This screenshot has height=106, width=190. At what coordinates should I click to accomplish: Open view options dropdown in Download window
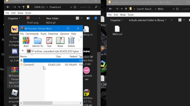coord(81,18)
